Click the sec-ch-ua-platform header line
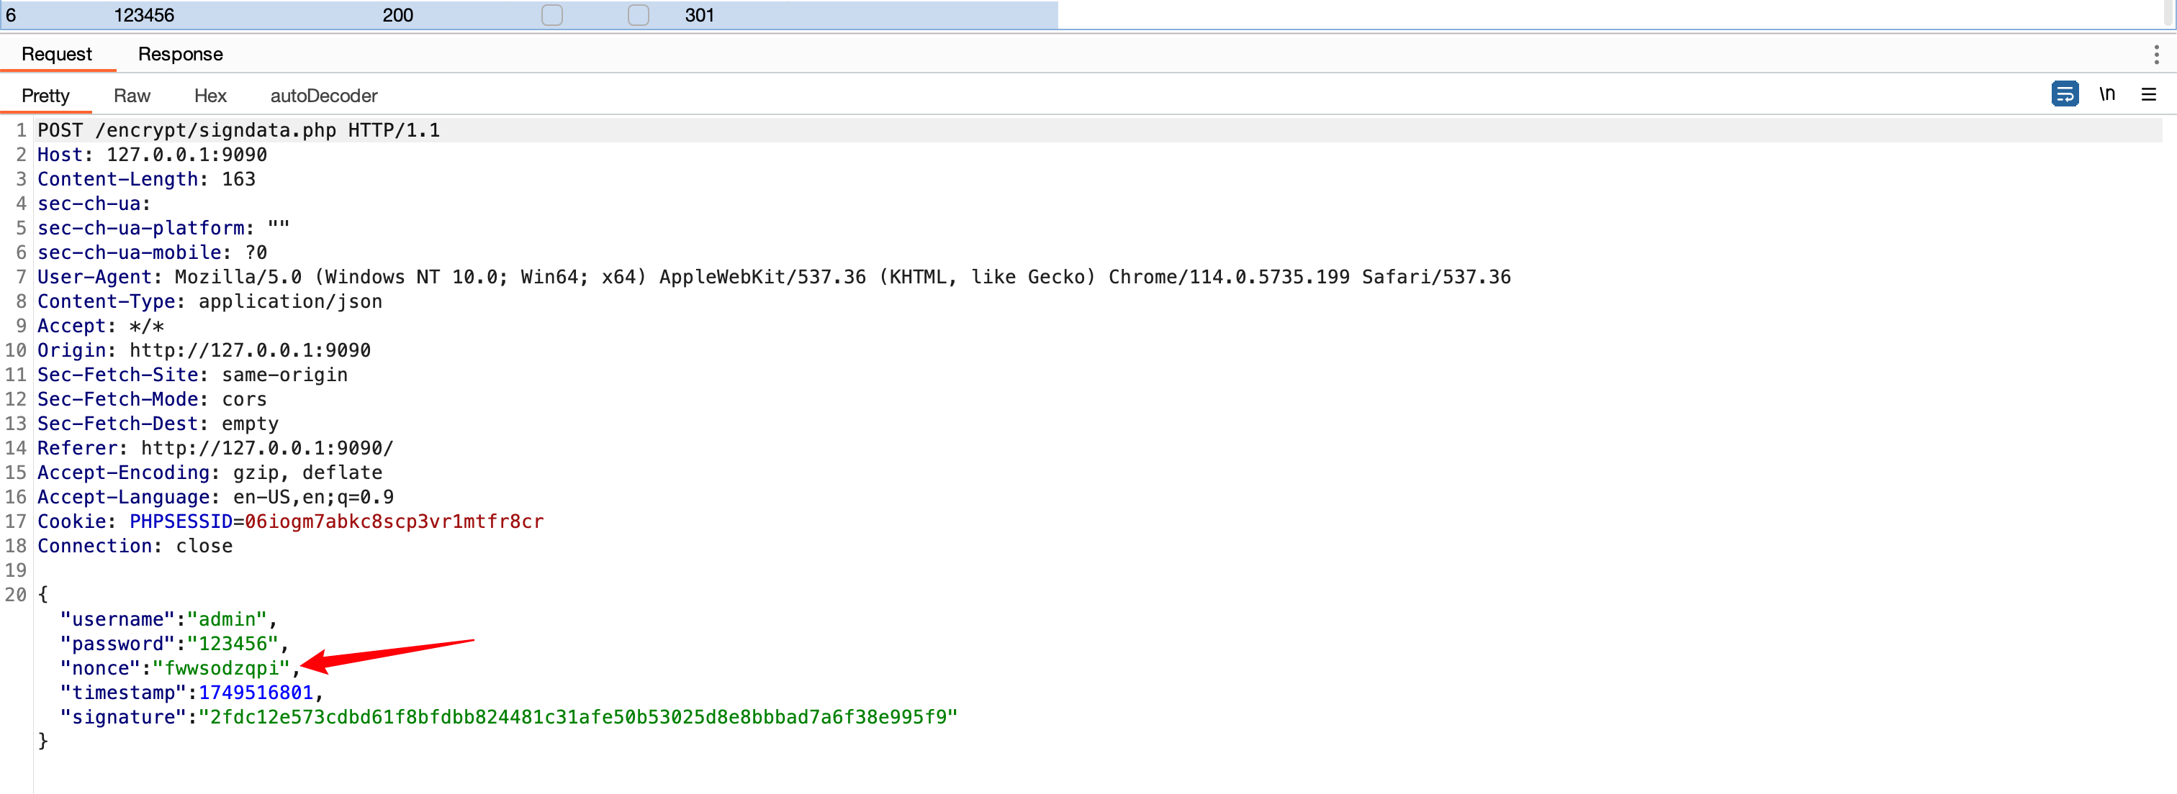Screen dimensions: 2177x794 click(x=163, y=228)
